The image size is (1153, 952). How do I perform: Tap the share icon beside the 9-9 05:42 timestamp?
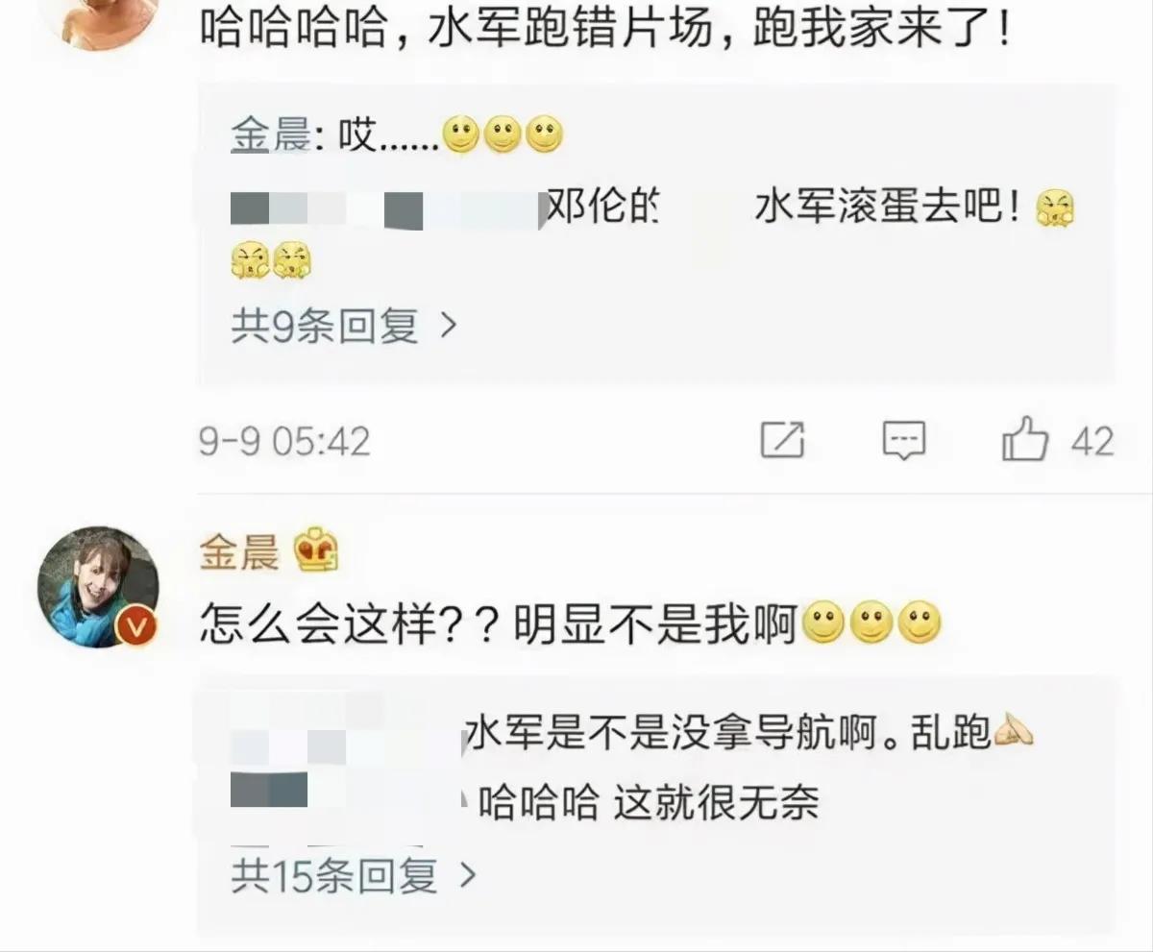782,440
